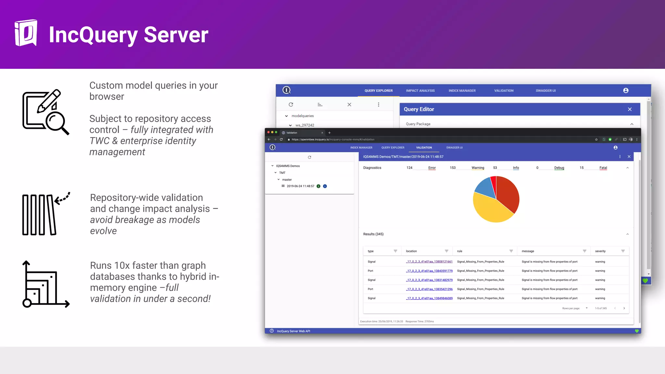Click the blue info slice of pie chart
This screenshot has width=665, height=374.
[486, 188]
